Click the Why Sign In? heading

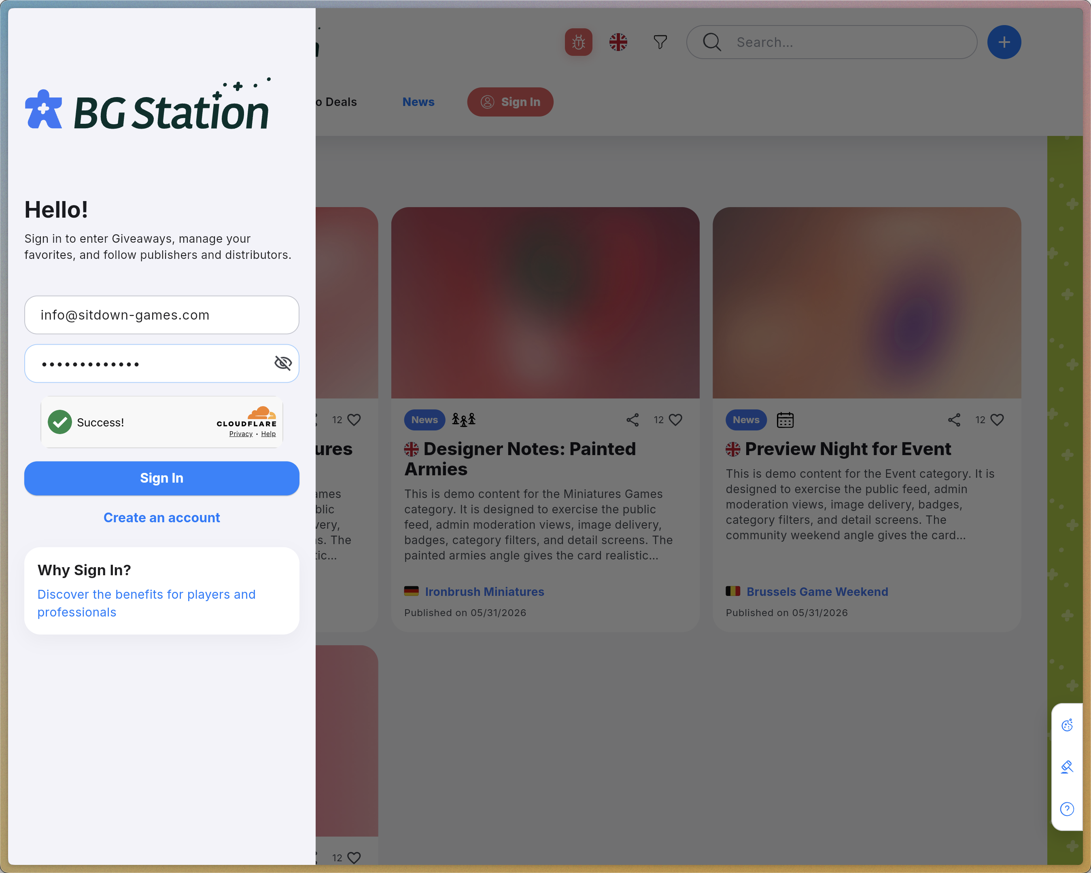click(84, 570)
